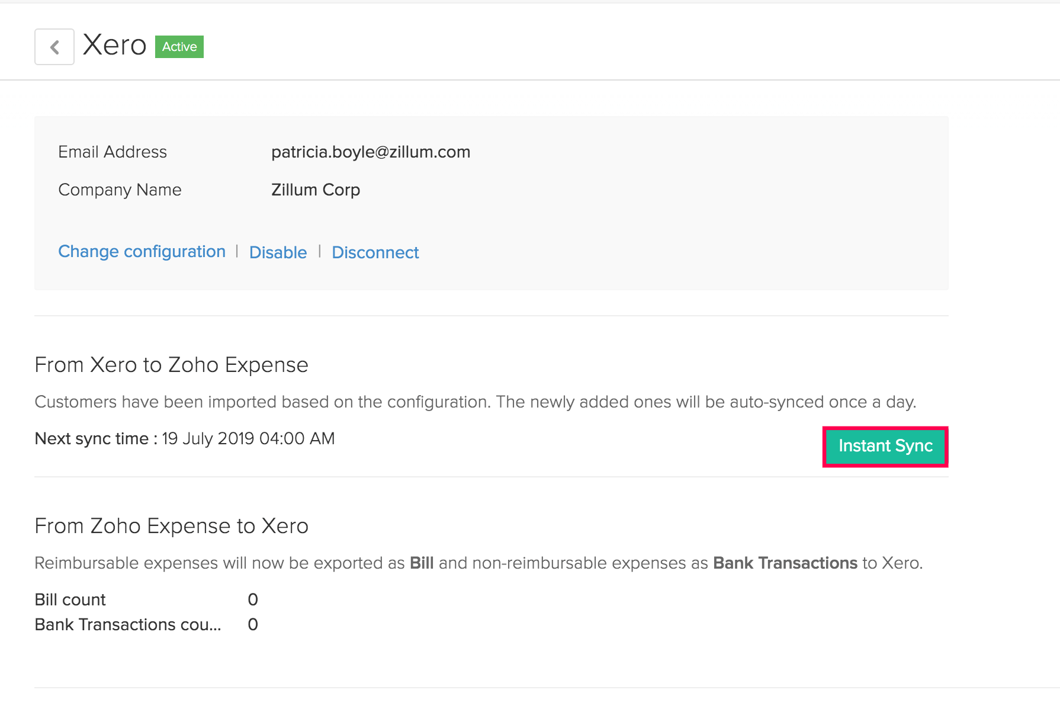This screenshot has height=712, width=1060.
Task: Click the Bill count value zero
Action: pyautogui.click(x=253, y=600)
